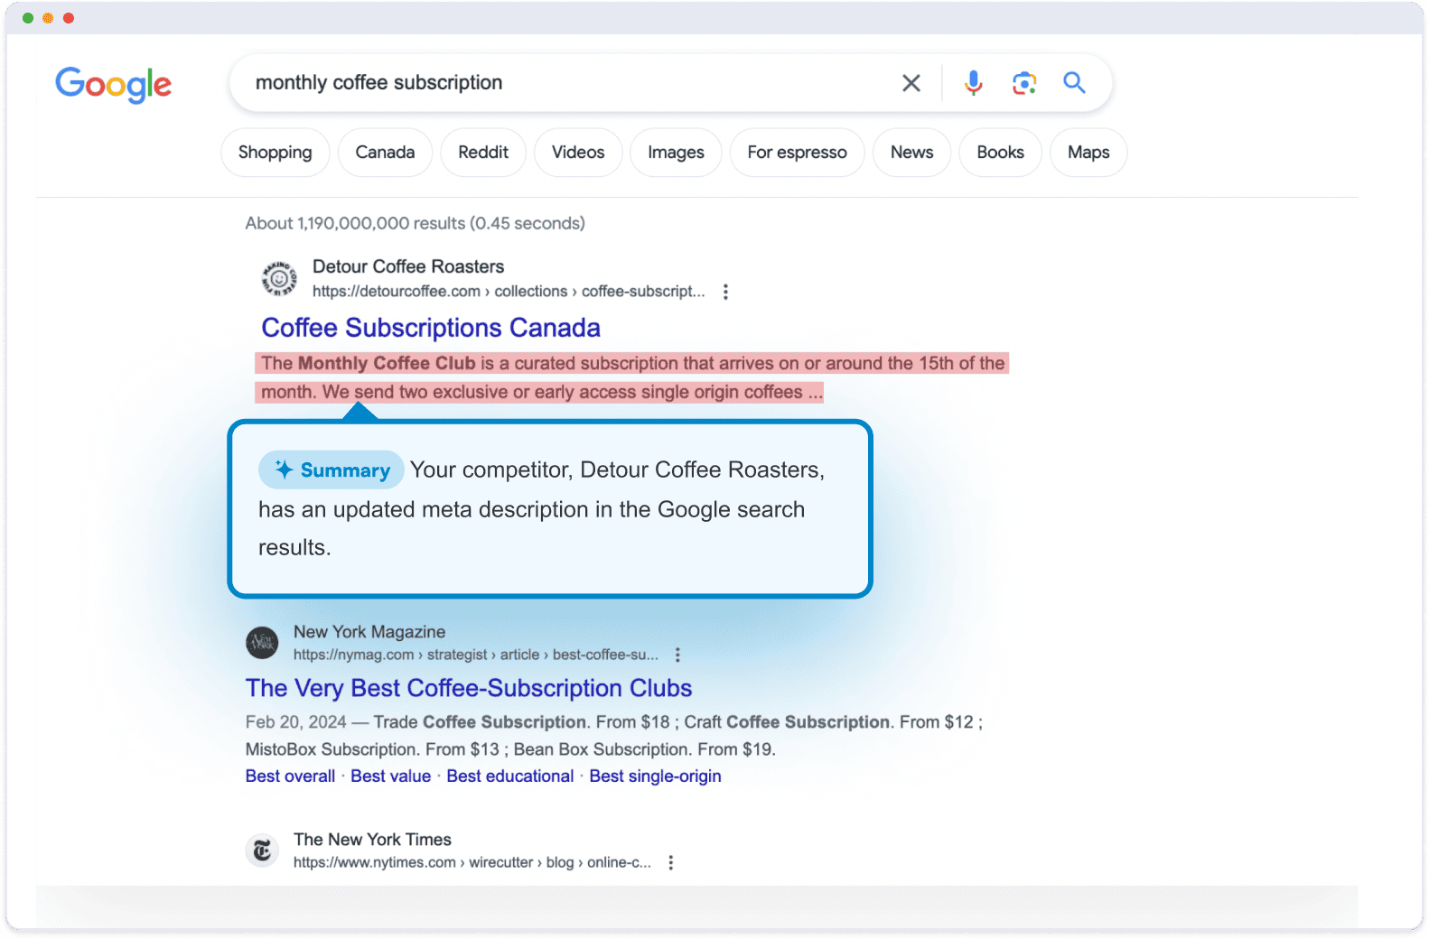This screenshot has height=939, width=1429.
Task: Click the nymag.com URL breadcrumb
Action: tap(476, 655)
